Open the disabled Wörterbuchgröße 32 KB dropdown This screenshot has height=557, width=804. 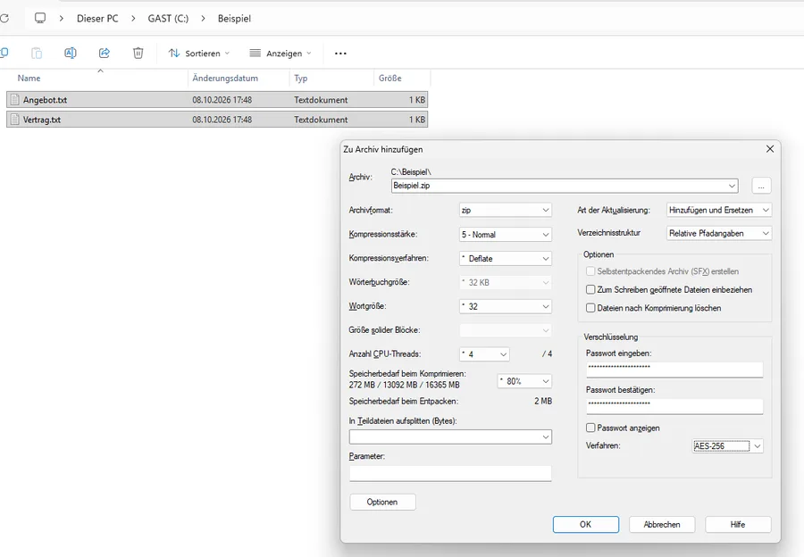[x=506, y=282]
